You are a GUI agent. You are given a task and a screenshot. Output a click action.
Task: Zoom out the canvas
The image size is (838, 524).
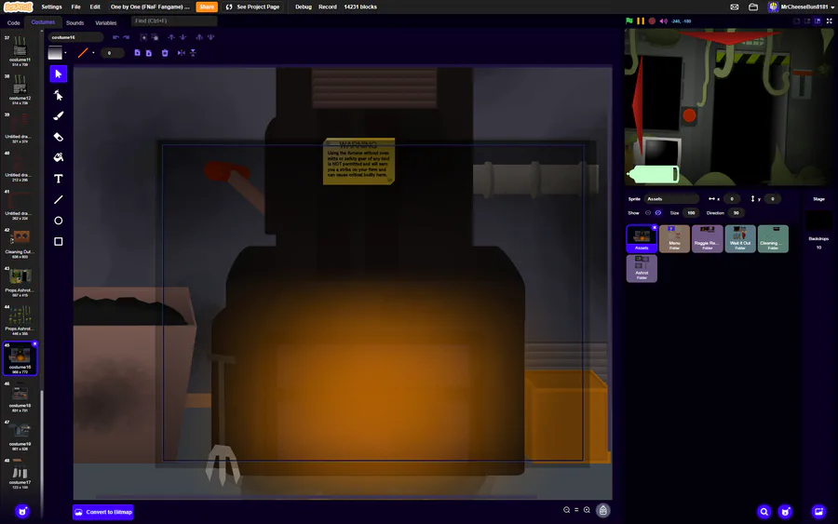(566, 510)
